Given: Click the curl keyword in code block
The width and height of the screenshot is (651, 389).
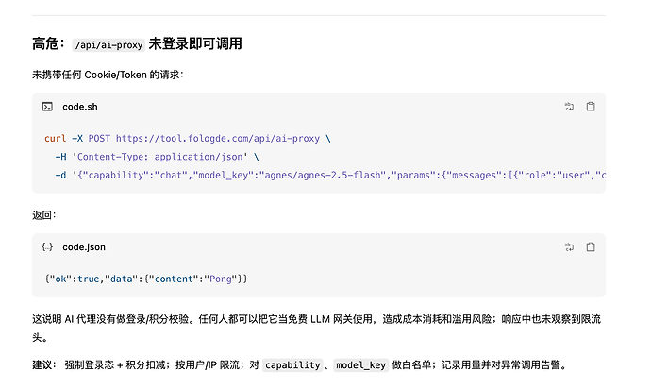Looking at the screenshot, I should click(56, 139).
